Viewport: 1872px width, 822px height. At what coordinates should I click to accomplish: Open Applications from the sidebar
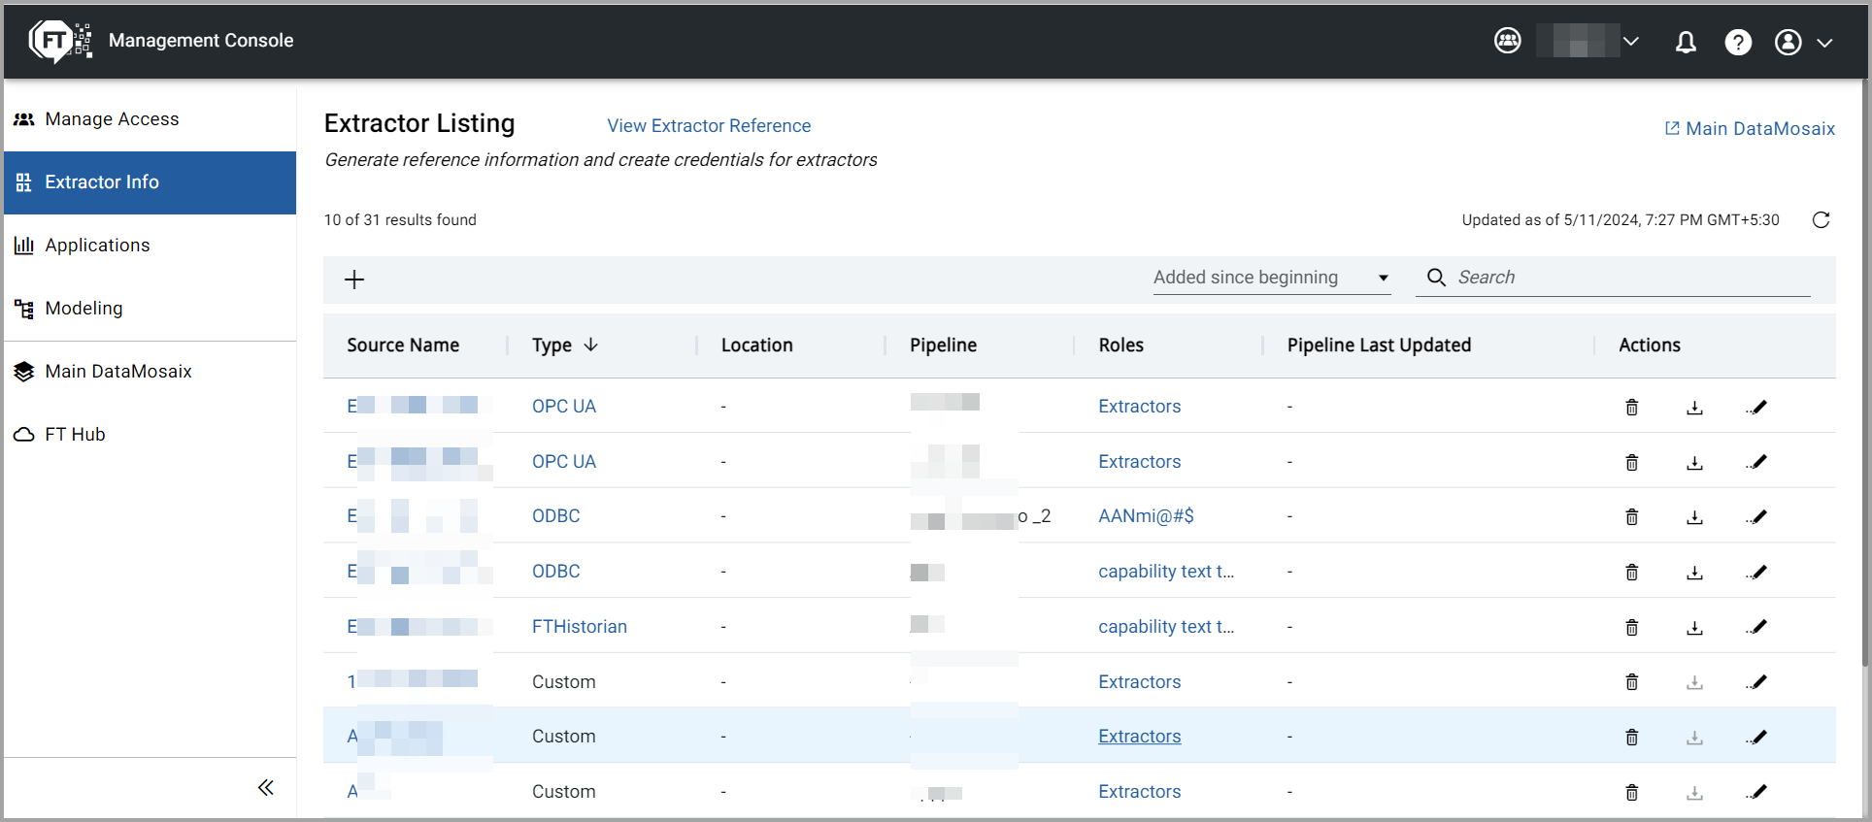(x=97, y=246)
